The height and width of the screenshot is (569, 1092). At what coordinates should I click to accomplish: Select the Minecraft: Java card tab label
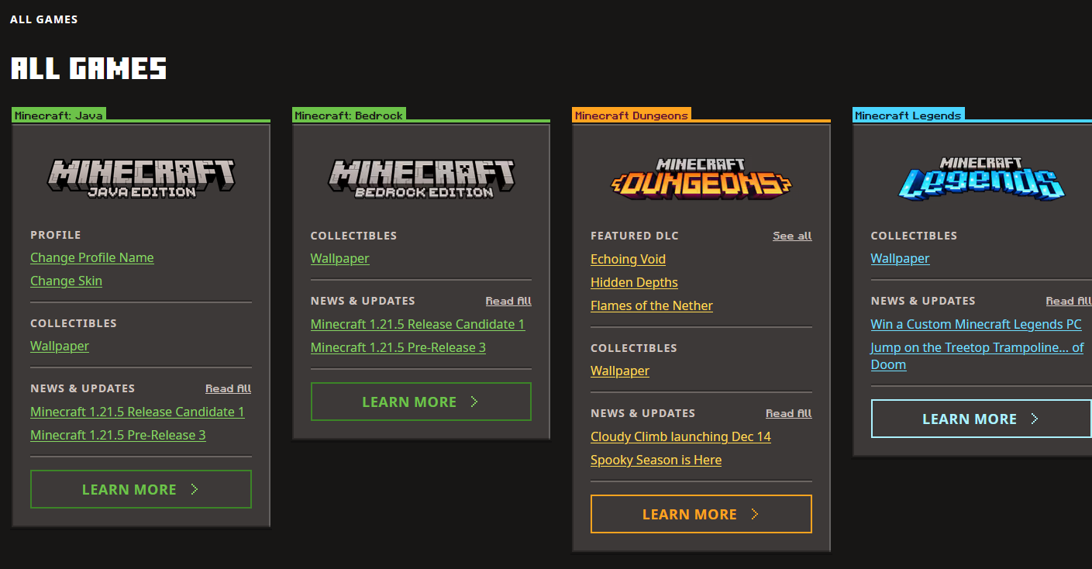(x=58, y=116)
